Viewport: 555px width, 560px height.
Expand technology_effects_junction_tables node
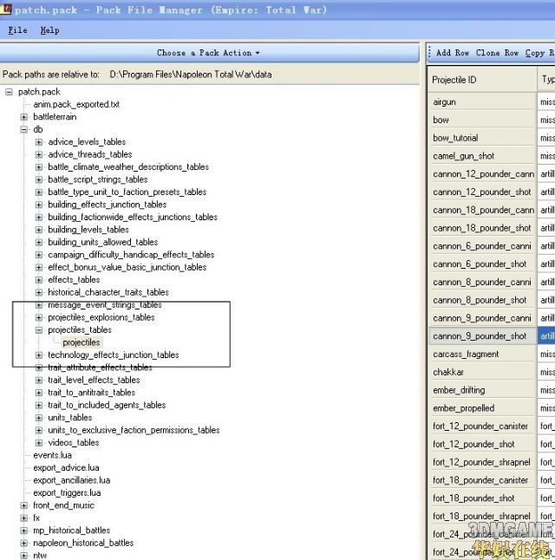39,355
